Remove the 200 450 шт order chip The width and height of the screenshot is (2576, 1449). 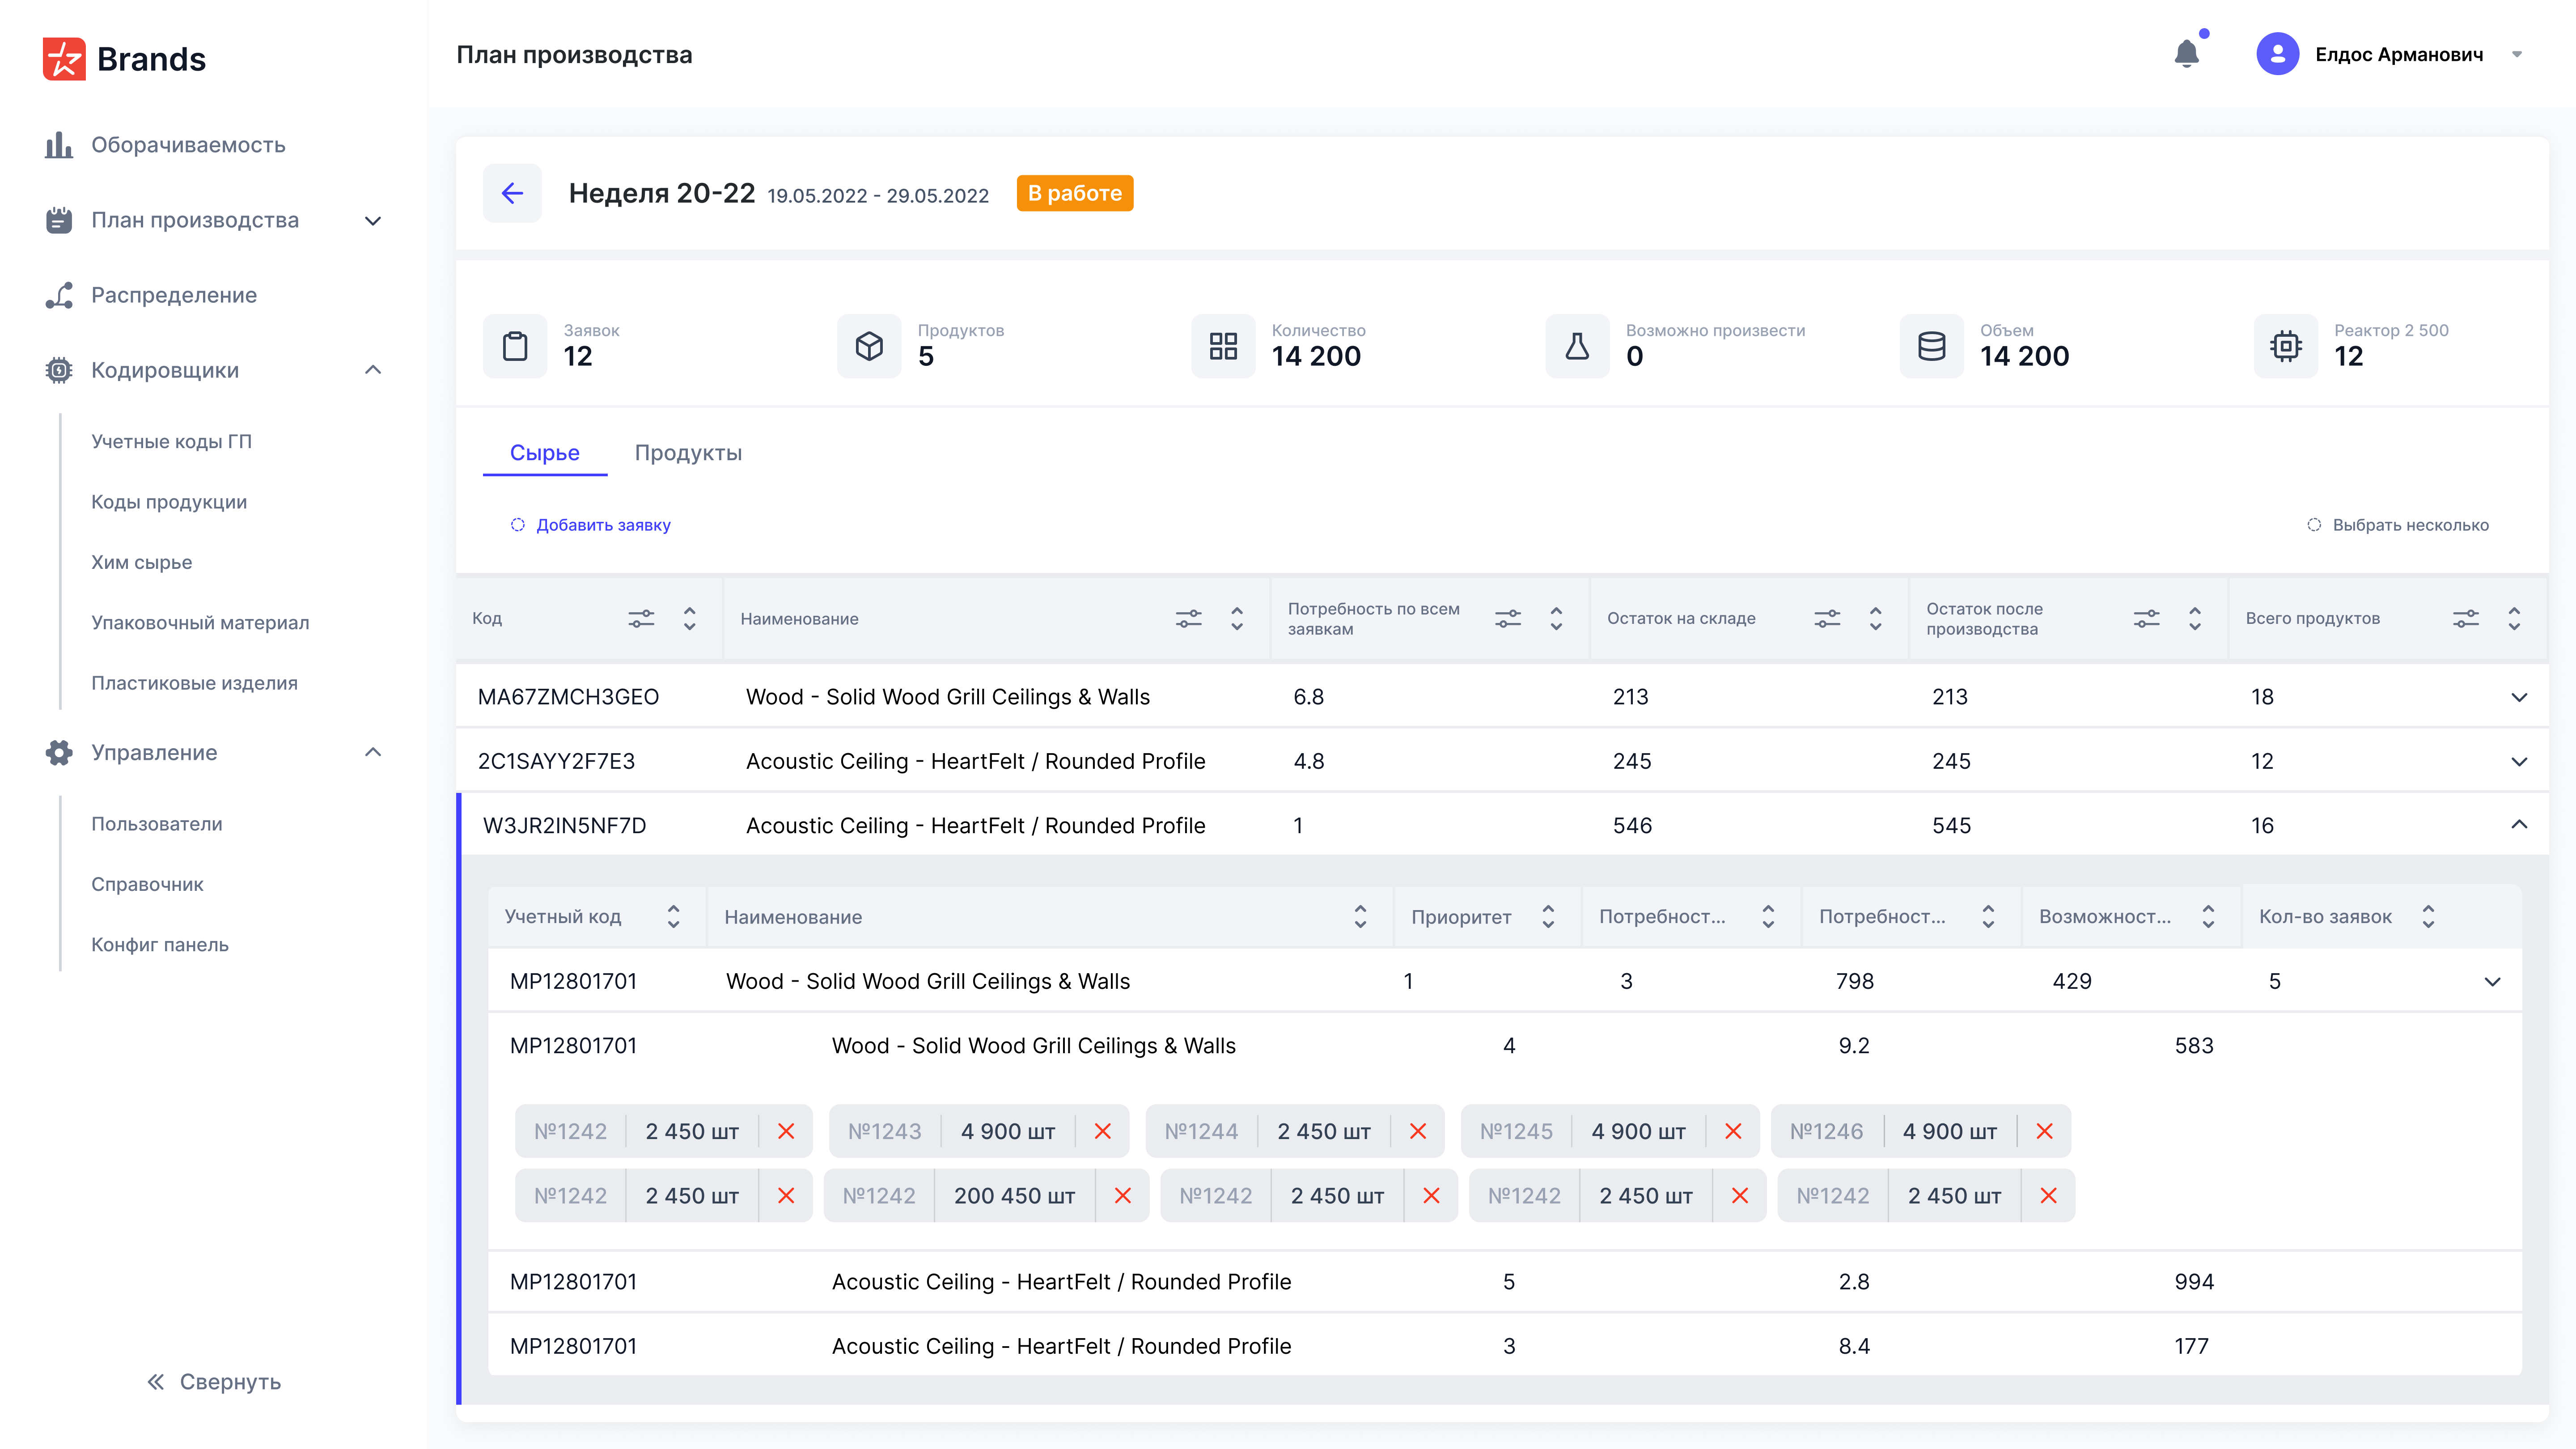point(1122,1195)
